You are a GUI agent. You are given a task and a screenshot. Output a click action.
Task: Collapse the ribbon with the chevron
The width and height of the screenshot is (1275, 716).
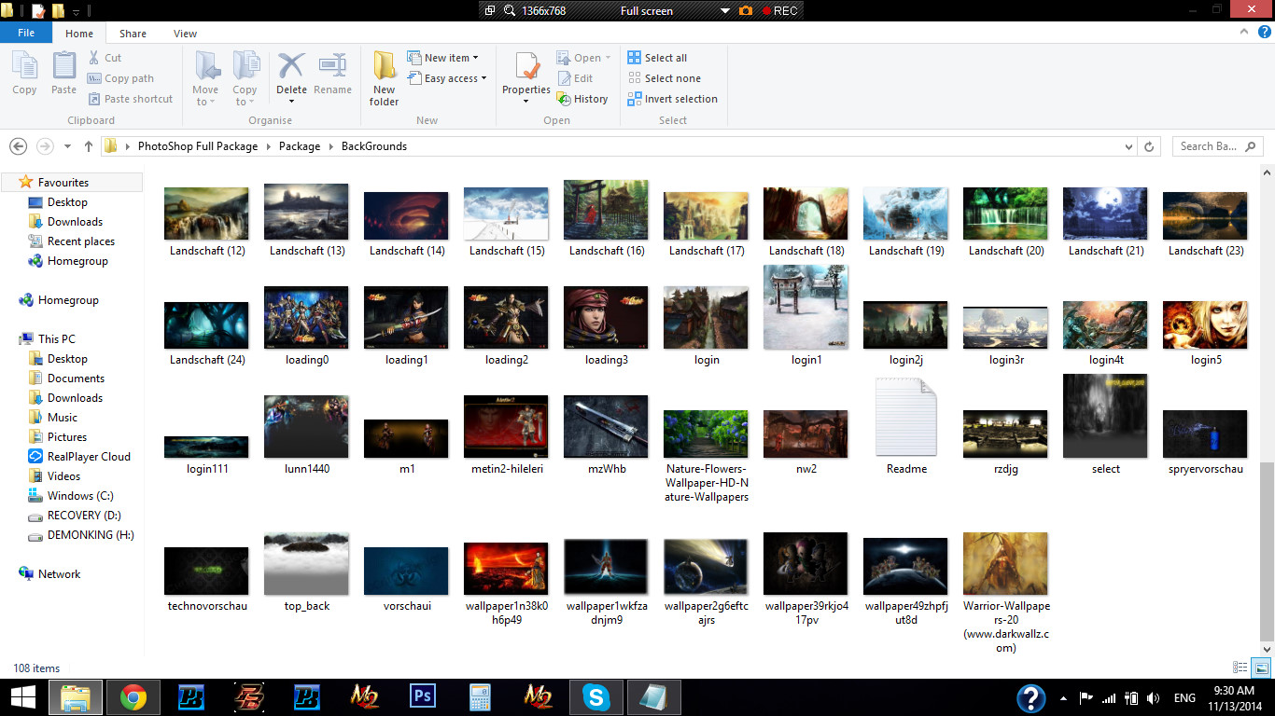point(1244,32)
